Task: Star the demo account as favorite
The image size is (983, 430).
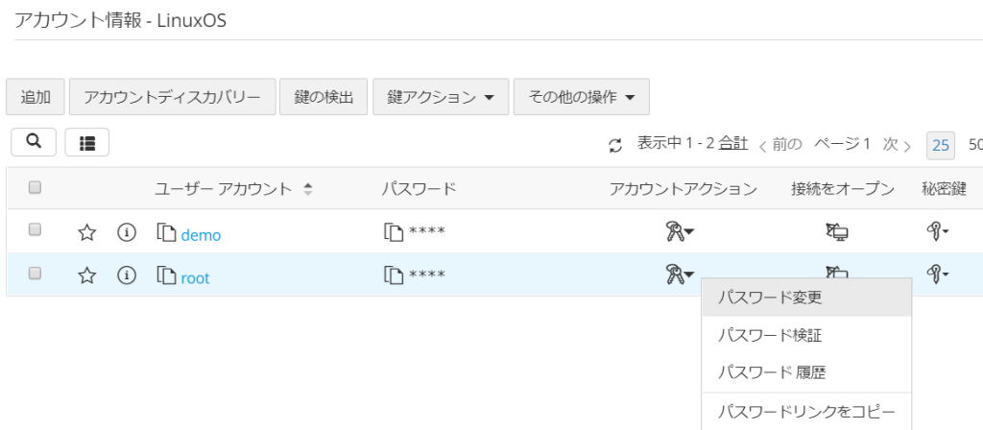Action: click(87, 232)
